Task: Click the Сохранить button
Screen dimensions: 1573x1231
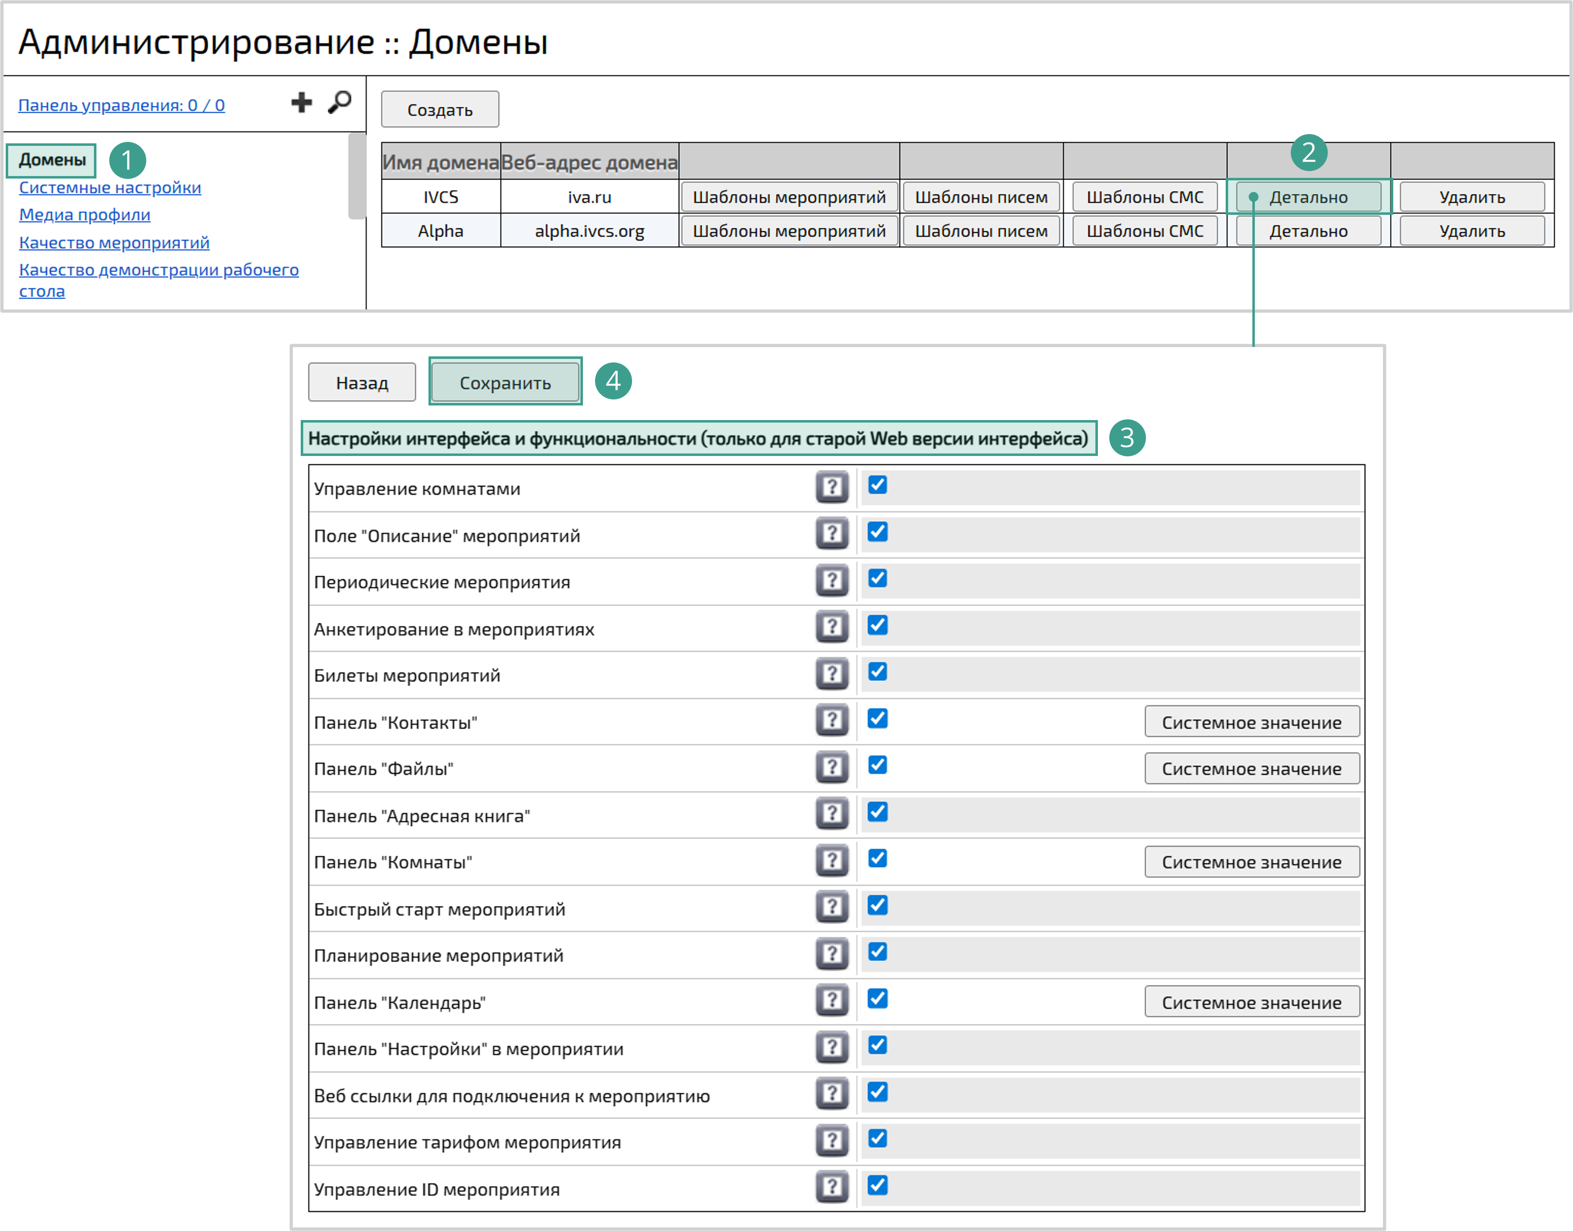Action: 505,383
